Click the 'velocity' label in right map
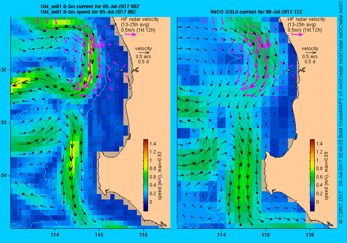Screen dimensions: 347x243 pos(310,49)
